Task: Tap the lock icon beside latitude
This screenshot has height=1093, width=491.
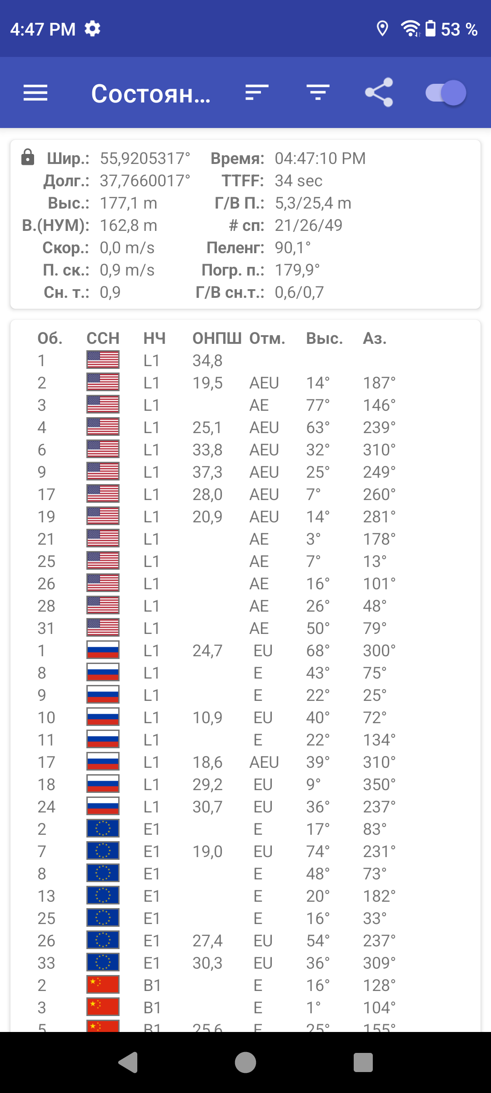Action: click(28, 157)
